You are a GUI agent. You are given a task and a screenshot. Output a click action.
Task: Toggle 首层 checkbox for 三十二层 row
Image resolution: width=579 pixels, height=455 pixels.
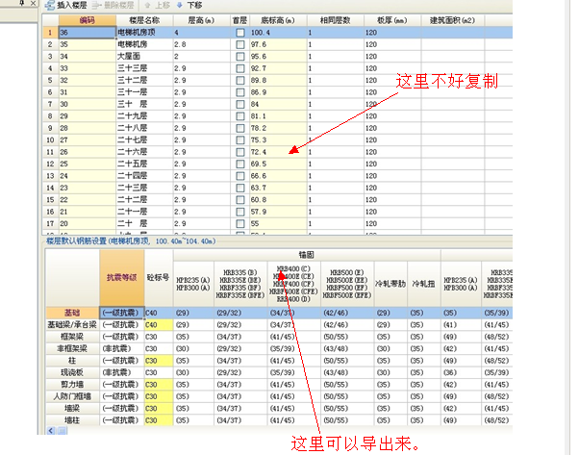click(240, 80)
